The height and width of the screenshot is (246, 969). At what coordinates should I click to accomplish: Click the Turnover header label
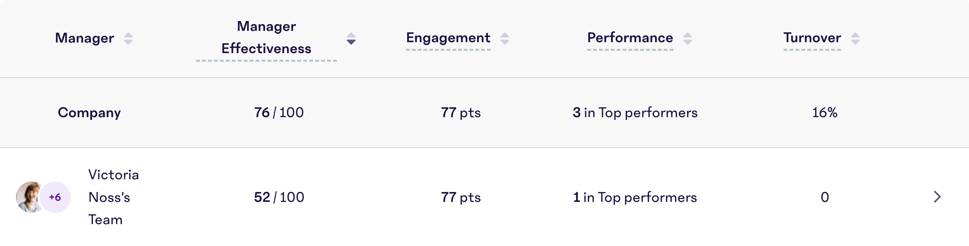pyautogui.click(x=812, y=38)
